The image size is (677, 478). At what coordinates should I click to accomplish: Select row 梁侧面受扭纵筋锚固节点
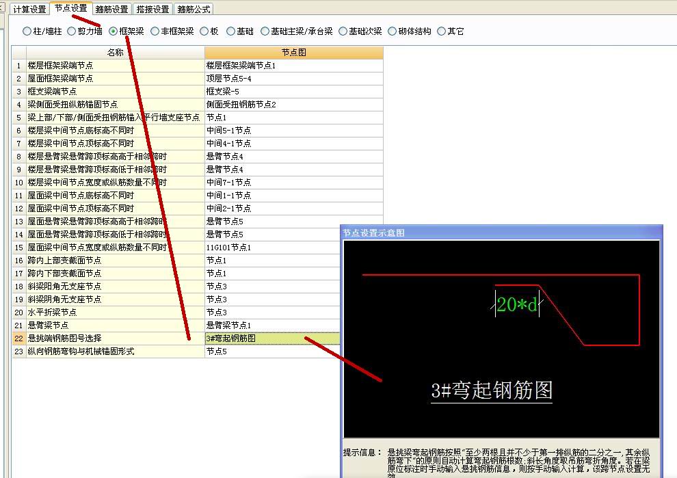pos(116,105)
